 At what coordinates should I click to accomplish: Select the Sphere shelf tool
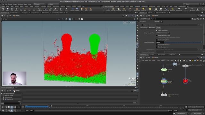click(8, 9)
